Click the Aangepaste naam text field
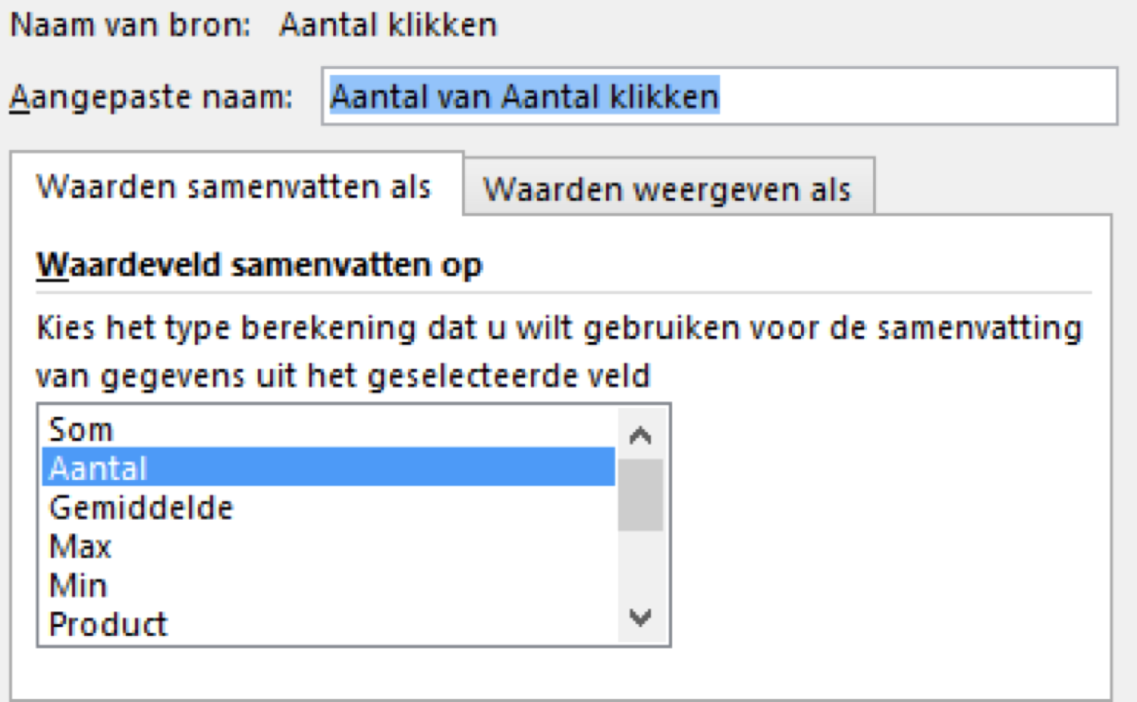1137x702 pixels. pos(912,97)
